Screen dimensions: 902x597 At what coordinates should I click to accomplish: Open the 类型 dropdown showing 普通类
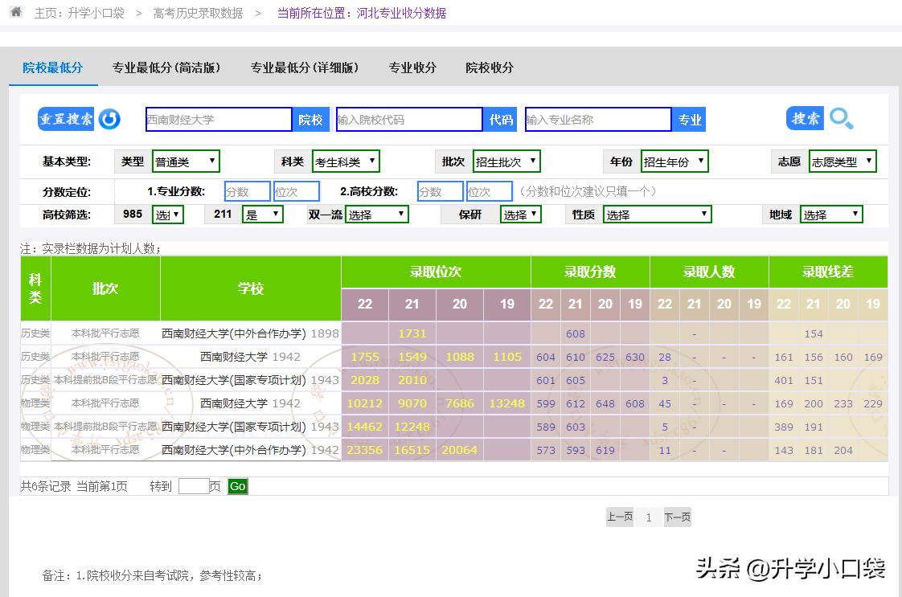point(186,161)
